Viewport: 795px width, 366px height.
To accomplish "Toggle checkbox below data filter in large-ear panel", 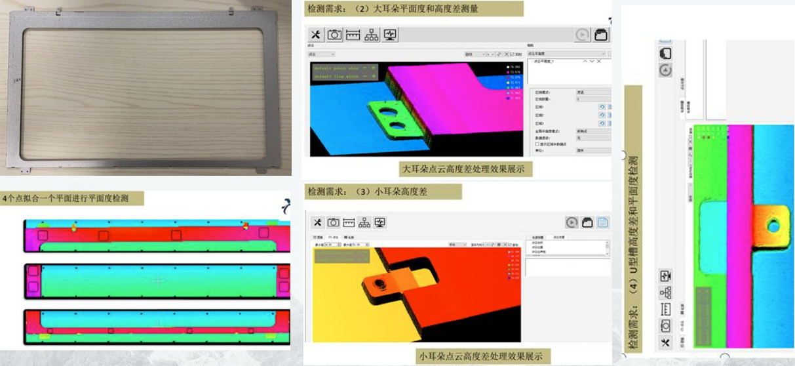I will 537,144.
